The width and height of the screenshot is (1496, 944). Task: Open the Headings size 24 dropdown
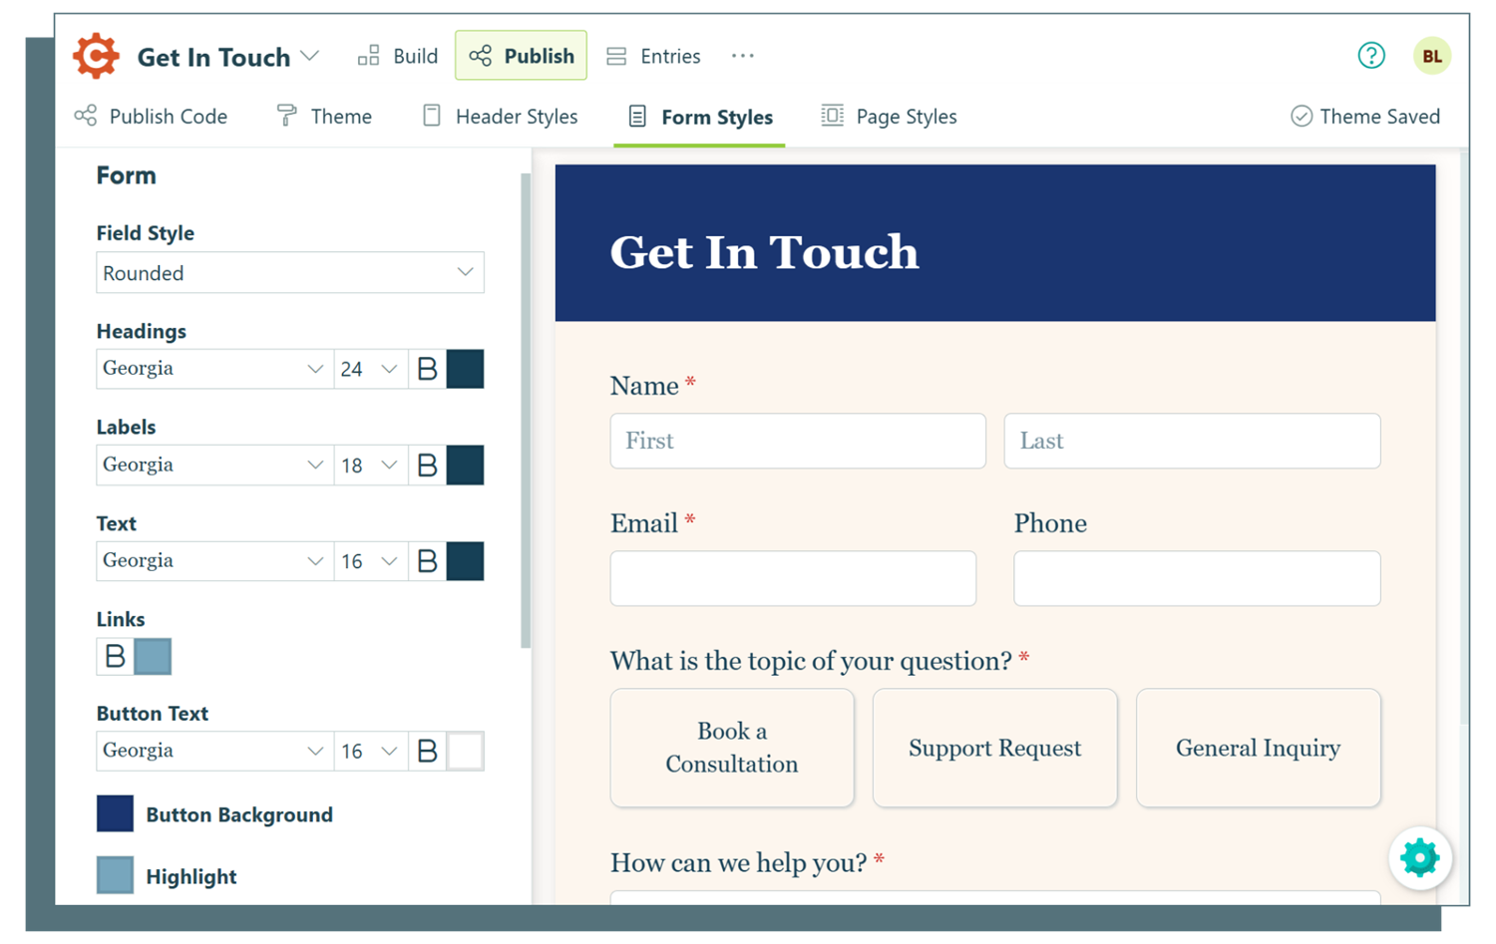[370, 369]
